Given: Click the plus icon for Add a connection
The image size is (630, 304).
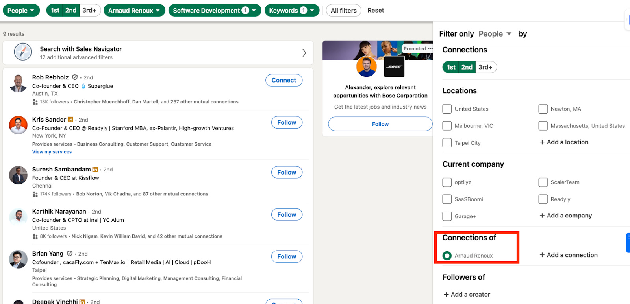Looking at the screenshot, I should point(542,255).
